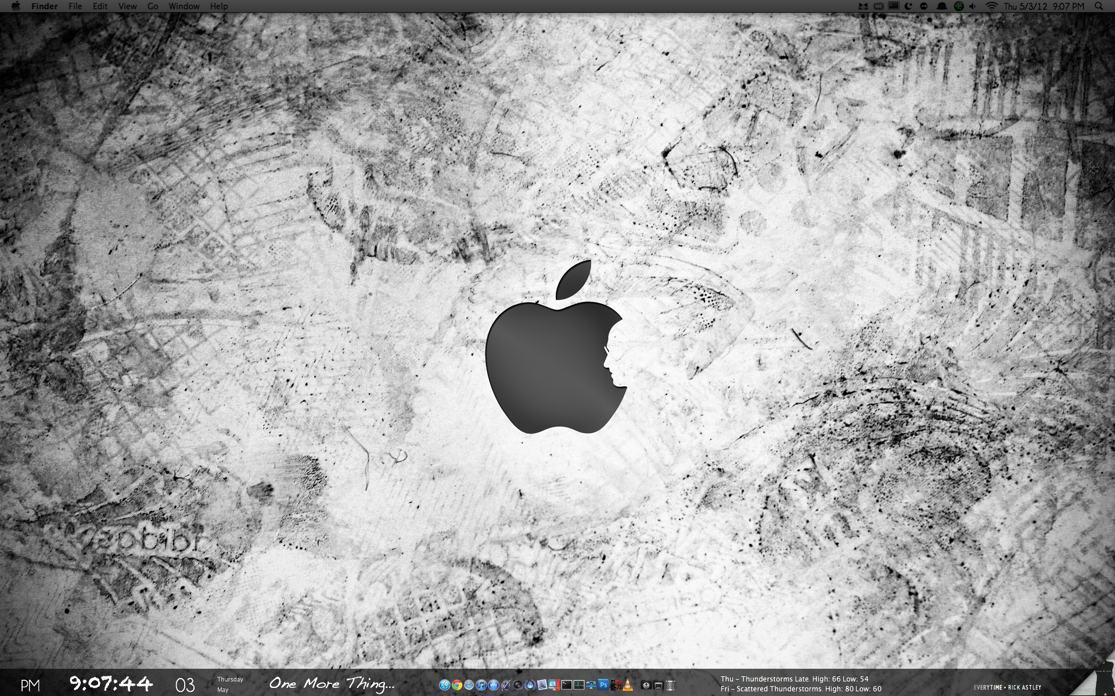The image size is (1115, 696).
Task: Click the Thursday weekday label
Action: [x=230, y=679]
